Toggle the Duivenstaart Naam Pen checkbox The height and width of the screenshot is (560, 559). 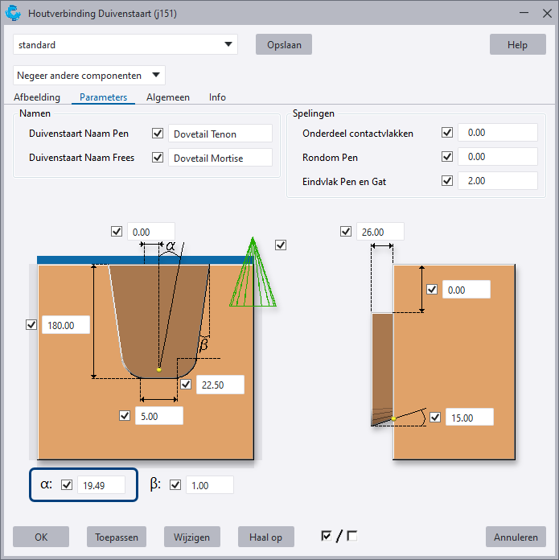pos(158,134)
